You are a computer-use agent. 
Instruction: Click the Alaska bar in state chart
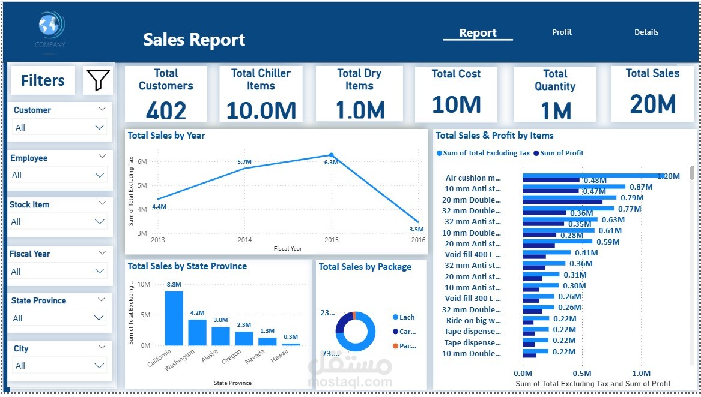point(220,336)
